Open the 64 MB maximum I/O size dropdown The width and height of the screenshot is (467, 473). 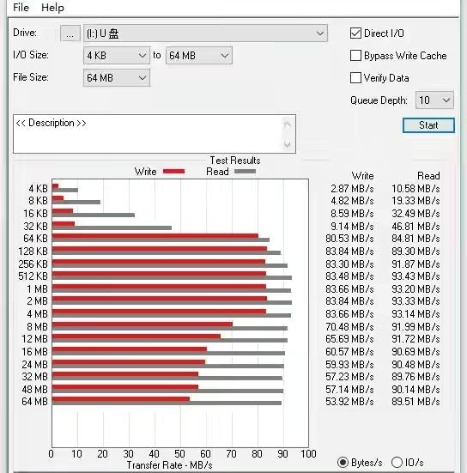click(x=199, y=56)
